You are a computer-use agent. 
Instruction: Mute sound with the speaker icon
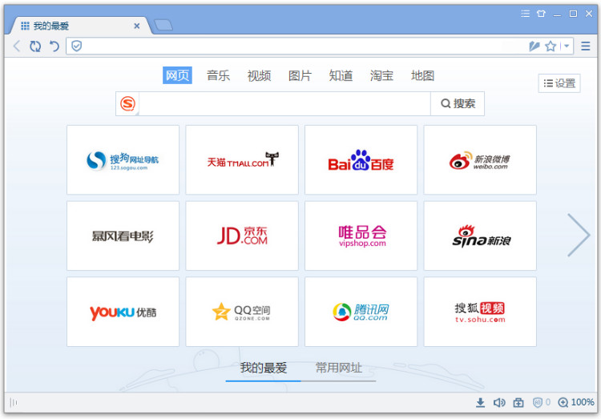[x=499, y=402]
